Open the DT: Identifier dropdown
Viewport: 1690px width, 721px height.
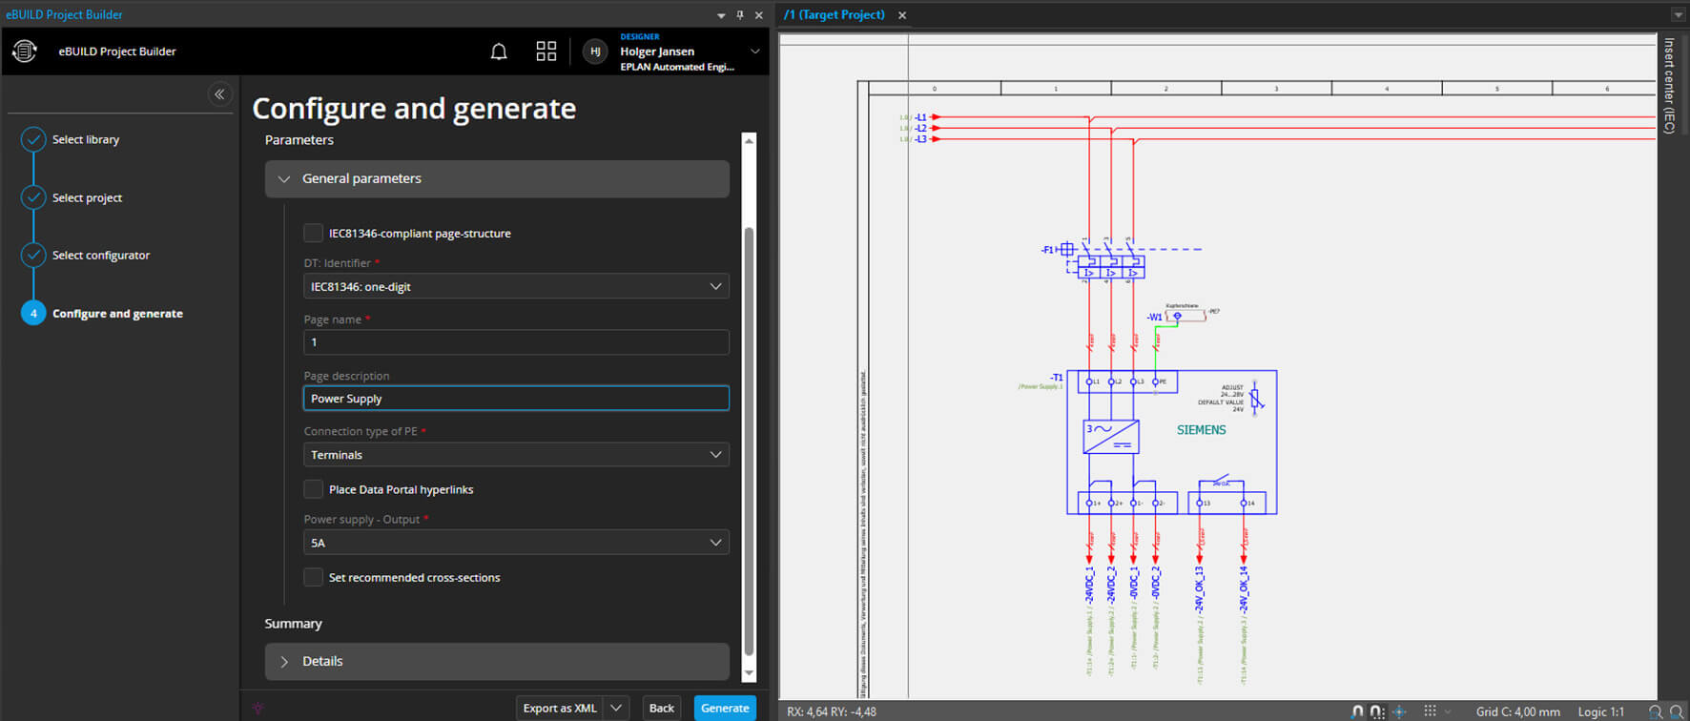pyautogui.click(x=515, y=286)
